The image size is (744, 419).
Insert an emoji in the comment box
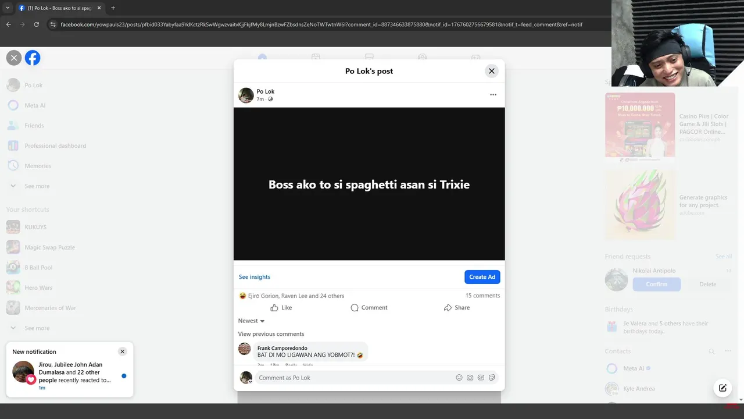tap(459, 378)
